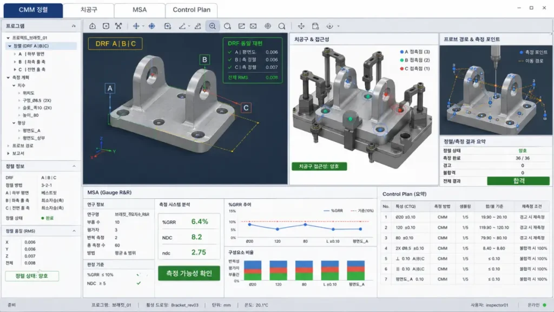This screenshot has height=312, width=554.
Task: Click the fit-to-extents arrows icon
Action: tap(118, 26)
